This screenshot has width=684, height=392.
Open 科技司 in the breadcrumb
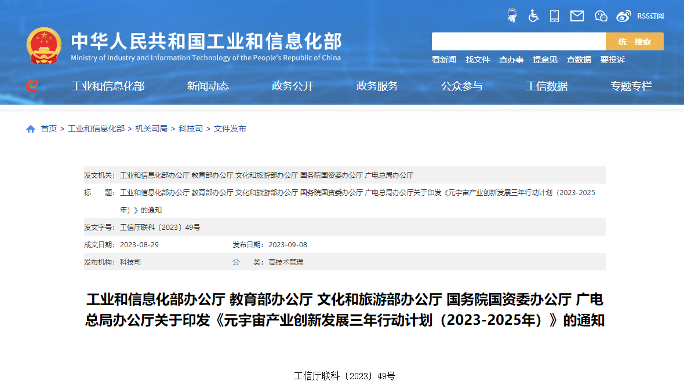click(x=190, y=129)
